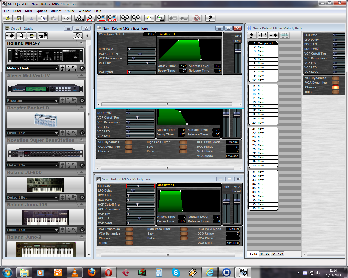Open the Program dropdown under Alesis MidiVerb IV
The height and width of the screenshot is (278, 348).
coord(32,100)
